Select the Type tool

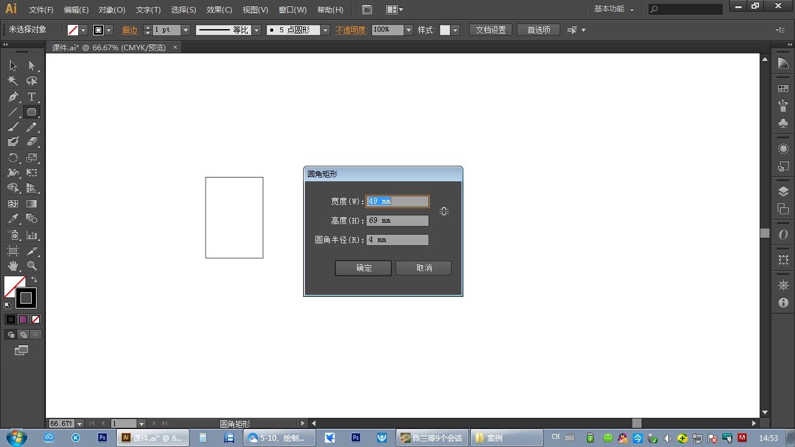[32, 97]
